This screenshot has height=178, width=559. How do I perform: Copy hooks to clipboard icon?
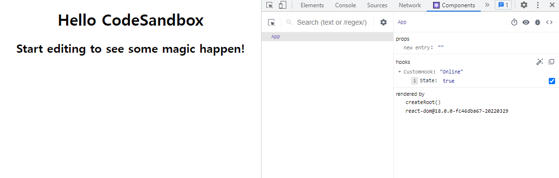point(551,62)
